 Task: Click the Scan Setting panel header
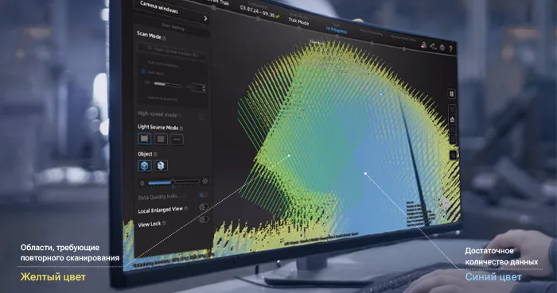click(x=173, y=26)
